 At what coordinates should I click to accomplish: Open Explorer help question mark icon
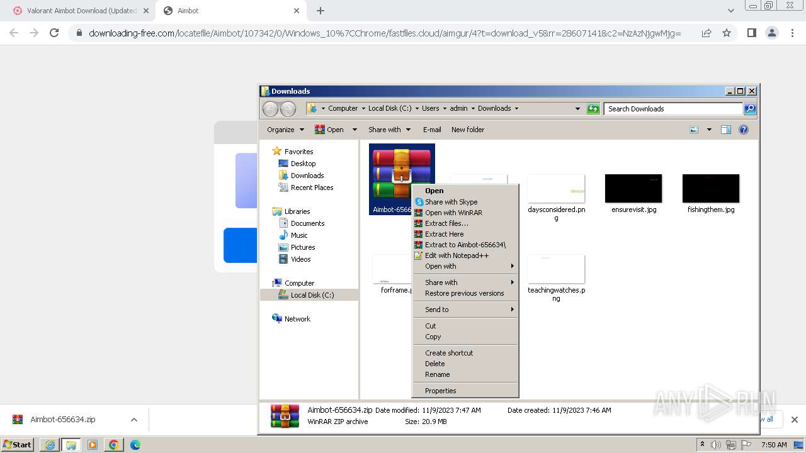[x=744, y=130]
